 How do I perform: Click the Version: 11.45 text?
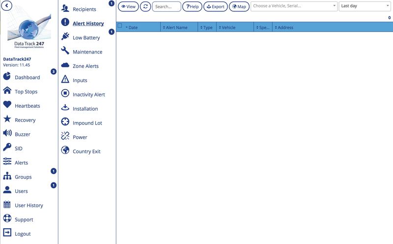point(16,65)
